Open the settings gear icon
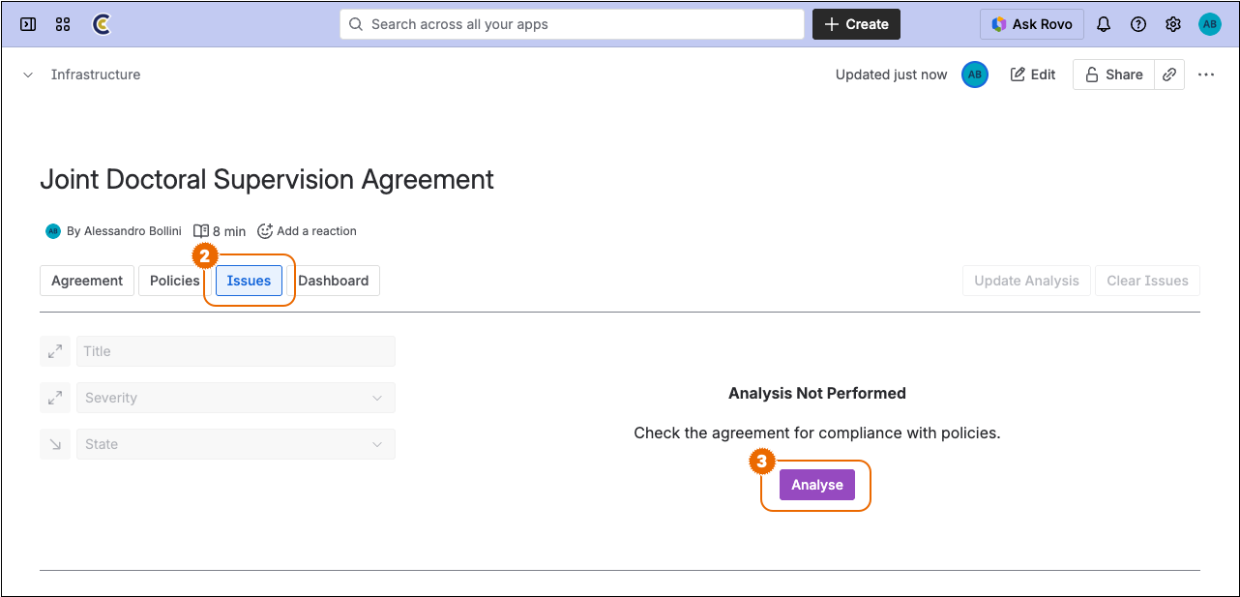This screenshot has height=597, width=1240. pos(1173,24)
